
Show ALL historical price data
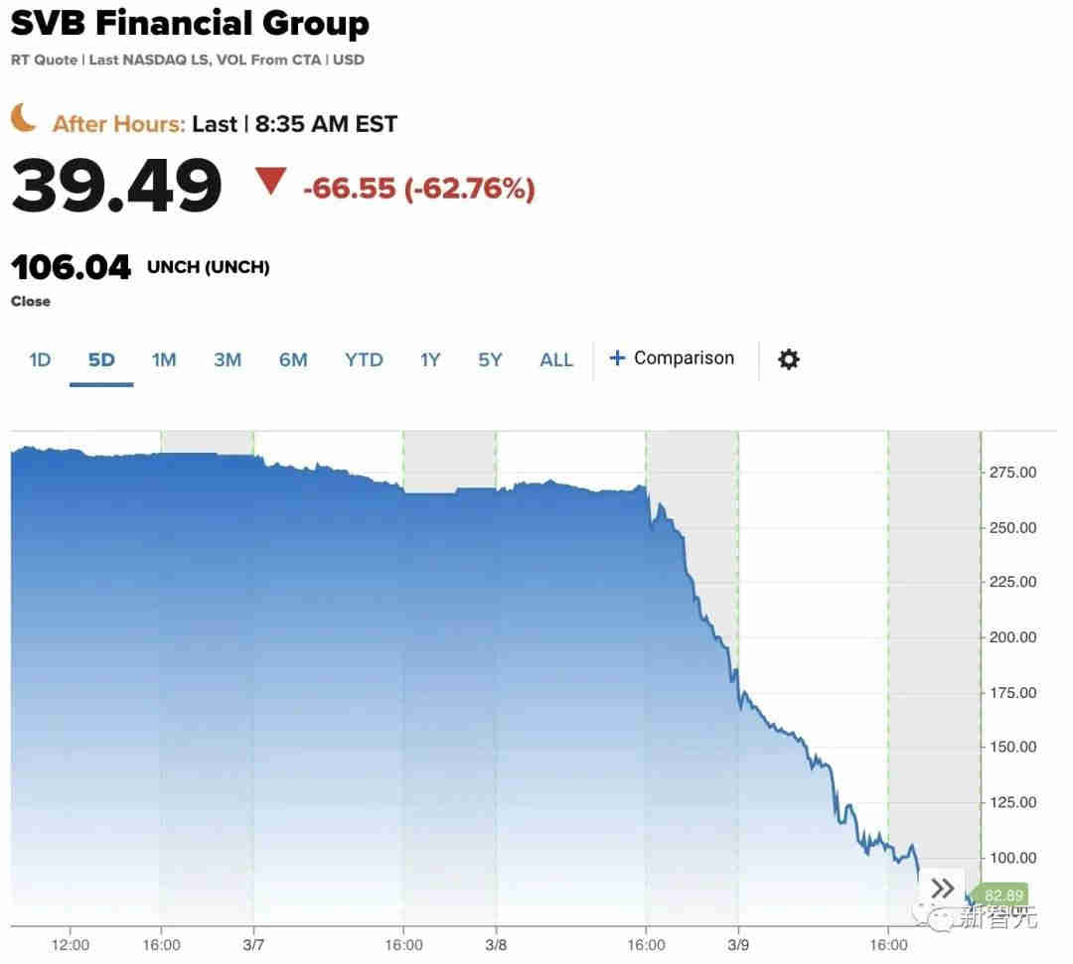coord(556,359)
